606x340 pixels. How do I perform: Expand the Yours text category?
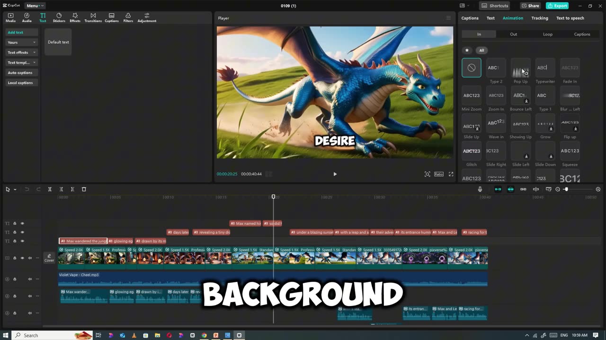(x=22, y=42)
